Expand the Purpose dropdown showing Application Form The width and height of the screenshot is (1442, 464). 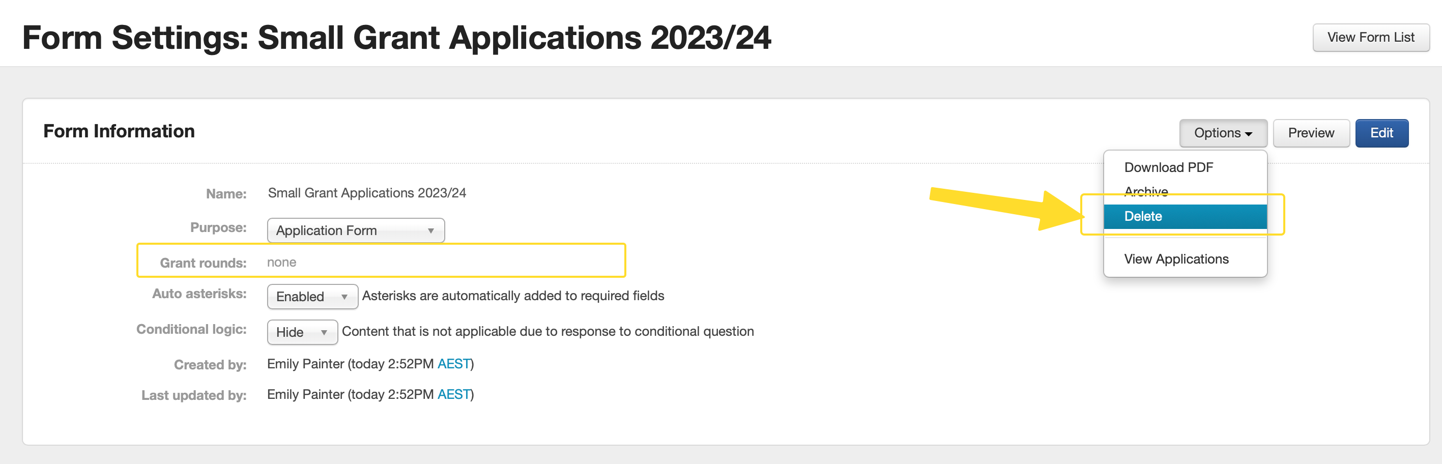pyautogui.click(x=356, y=230)
